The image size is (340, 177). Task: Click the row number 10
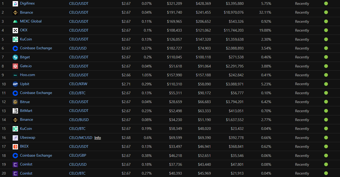tap(4, 84)
